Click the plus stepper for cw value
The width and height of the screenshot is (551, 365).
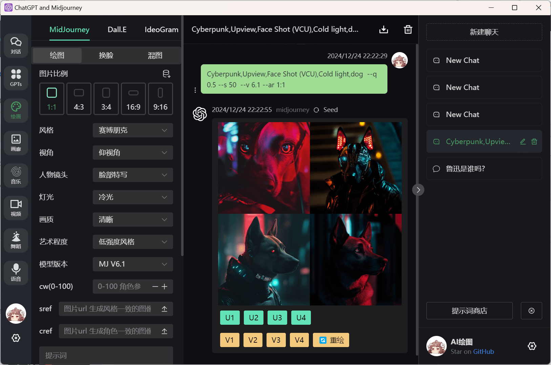tap(165, 287)
